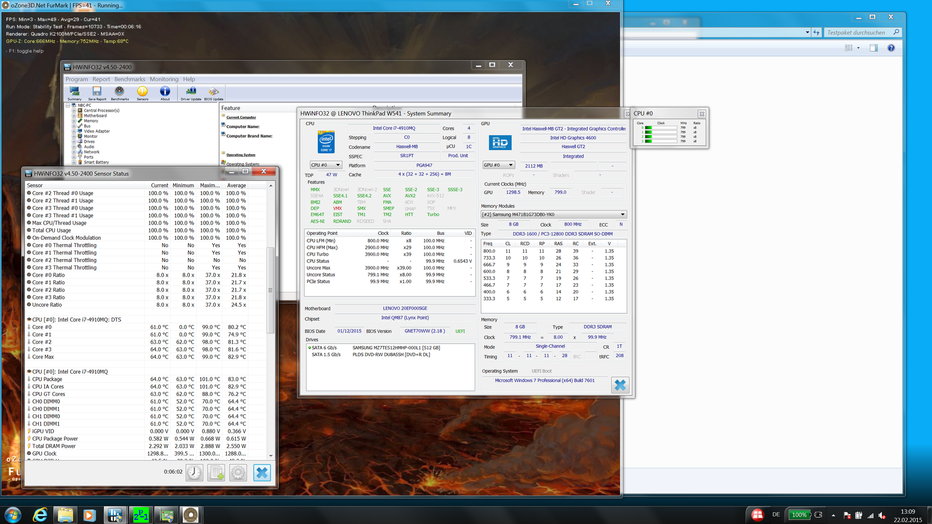The image size is (932, 524).
Task: Select the Uncore Ratio sensor row
Action: tap(145, 305)
